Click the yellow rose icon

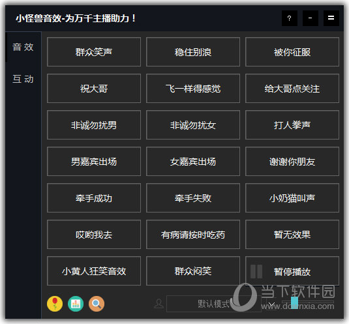coord(55,304)
